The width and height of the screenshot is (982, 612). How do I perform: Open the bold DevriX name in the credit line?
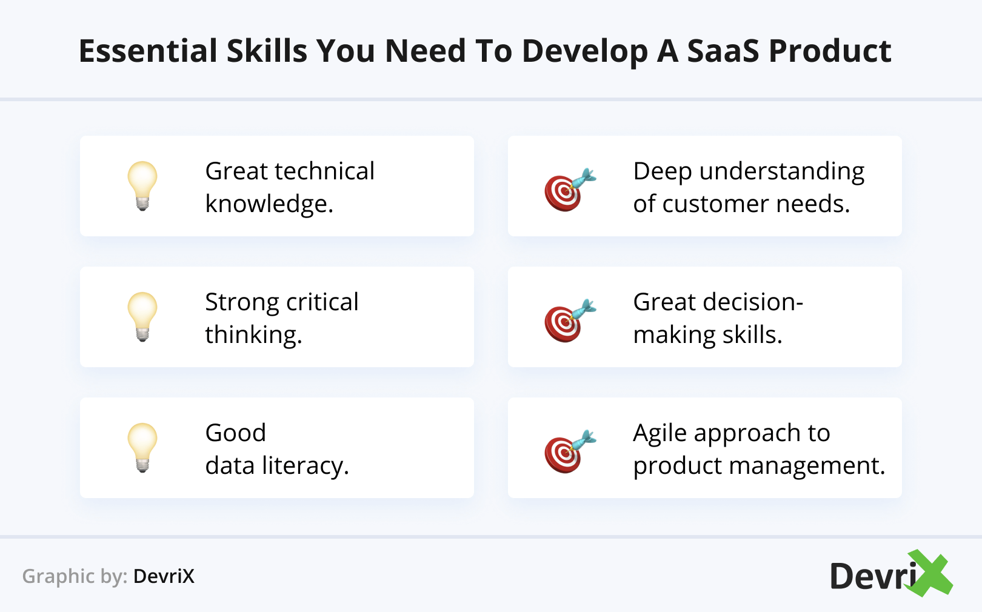click(x=164, y=576)
